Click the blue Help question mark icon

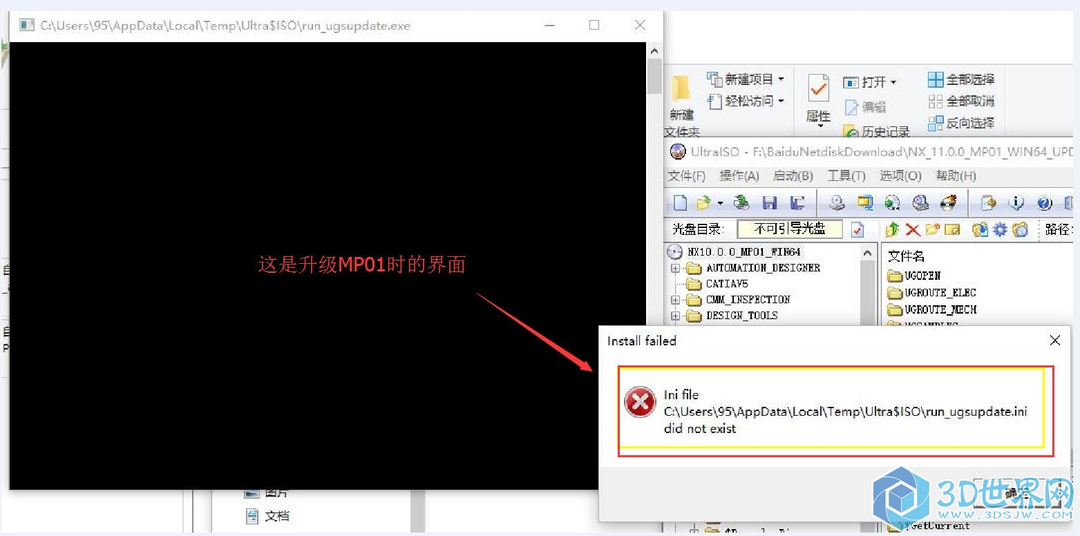pyautogui.click(x=1044, y=203)
